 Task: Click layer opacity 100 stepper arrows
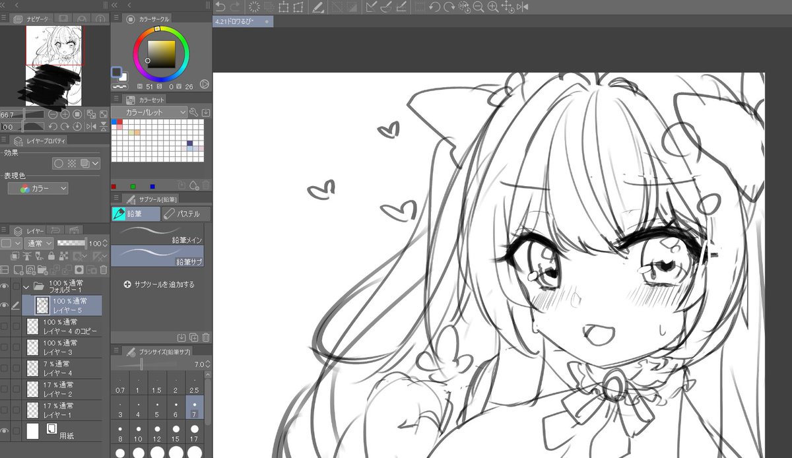pos(106,244)
